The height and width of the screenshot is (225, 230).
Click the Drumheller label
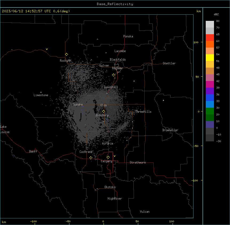[170, 130]
